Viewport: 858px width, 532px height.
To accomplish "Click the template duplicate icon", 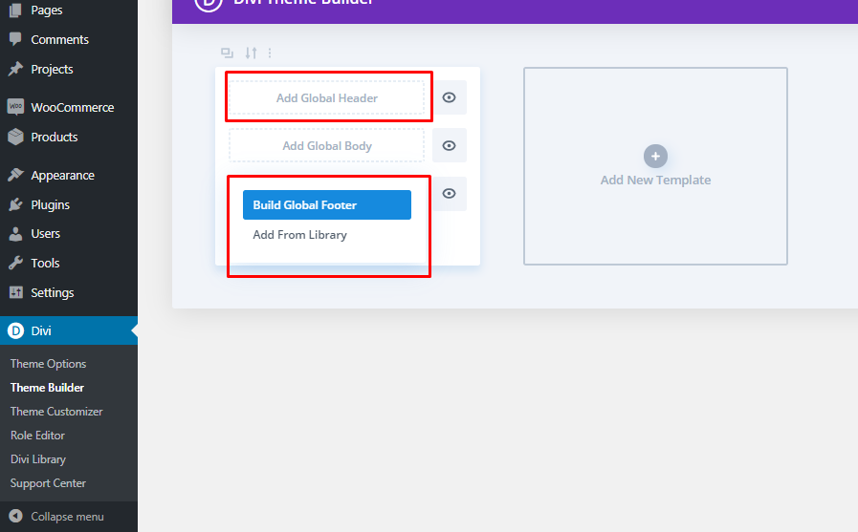I will [227, 53].
